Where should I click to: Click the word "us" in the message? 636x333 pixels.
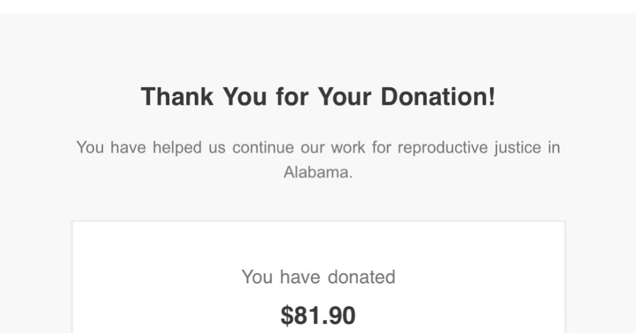pyautogui.click(x=217, y=148)
